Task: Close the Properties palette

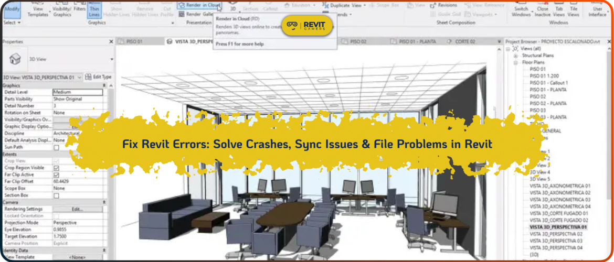Action: pos(111,41)
